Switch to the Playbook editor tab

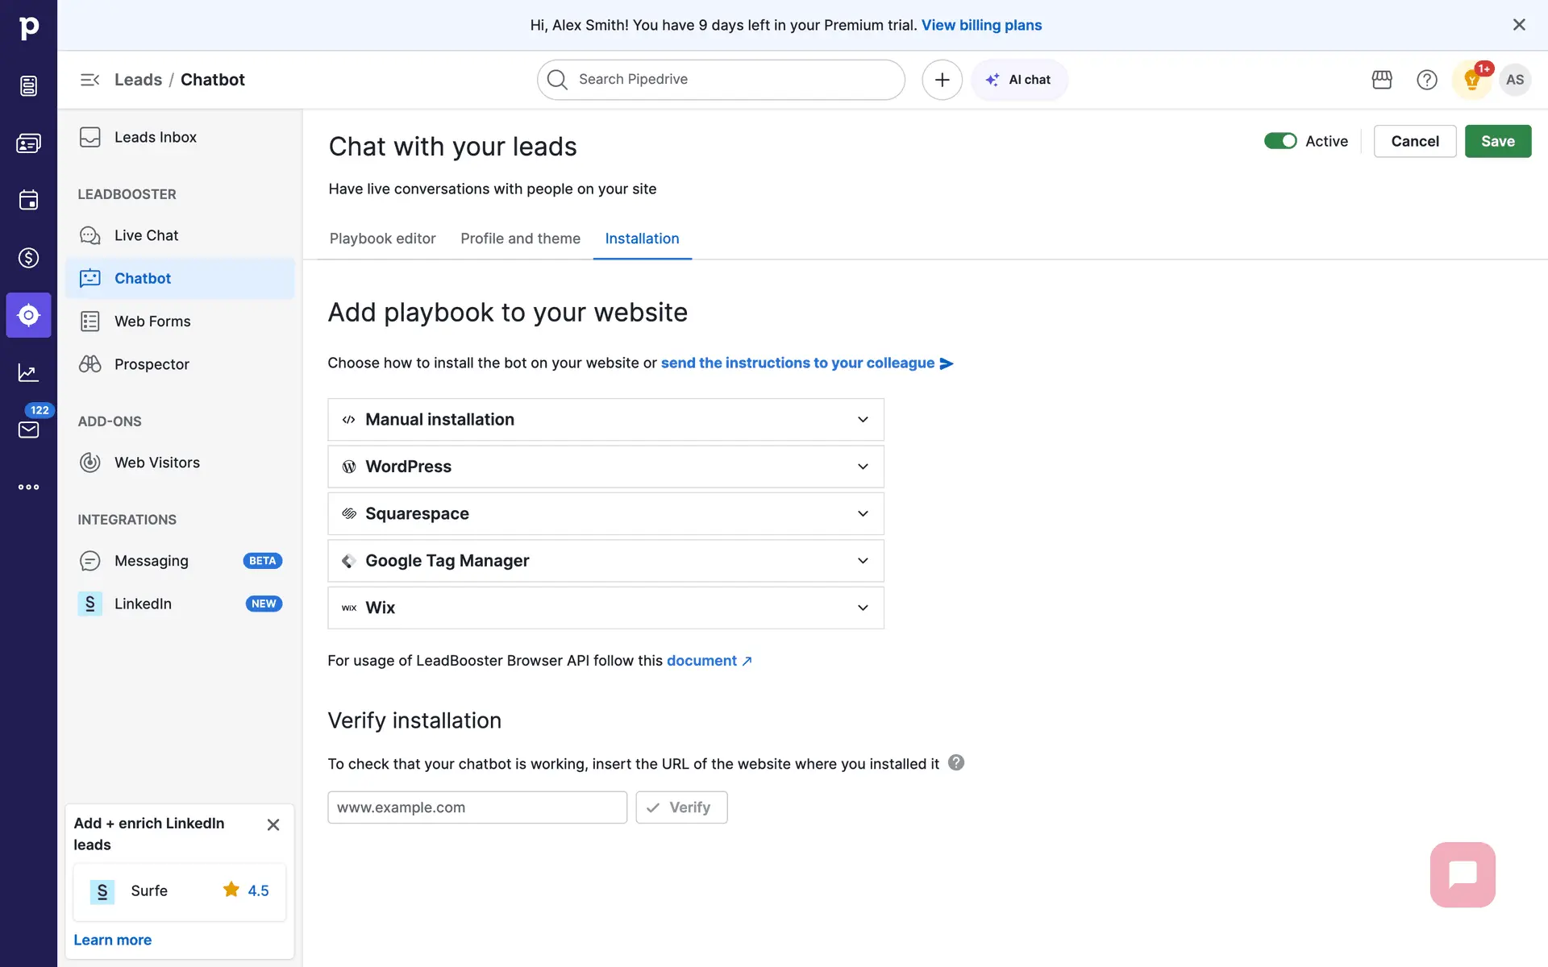[x=382, y=239]
